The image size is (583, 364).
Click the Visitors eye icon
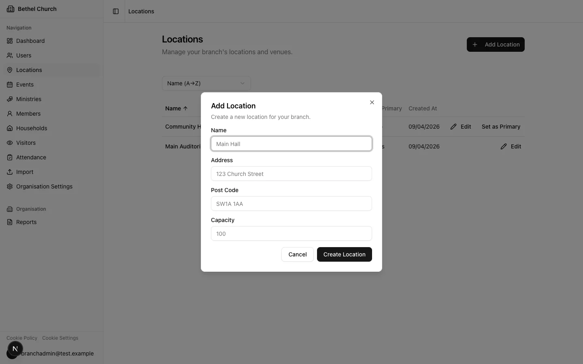click(10, 143)
